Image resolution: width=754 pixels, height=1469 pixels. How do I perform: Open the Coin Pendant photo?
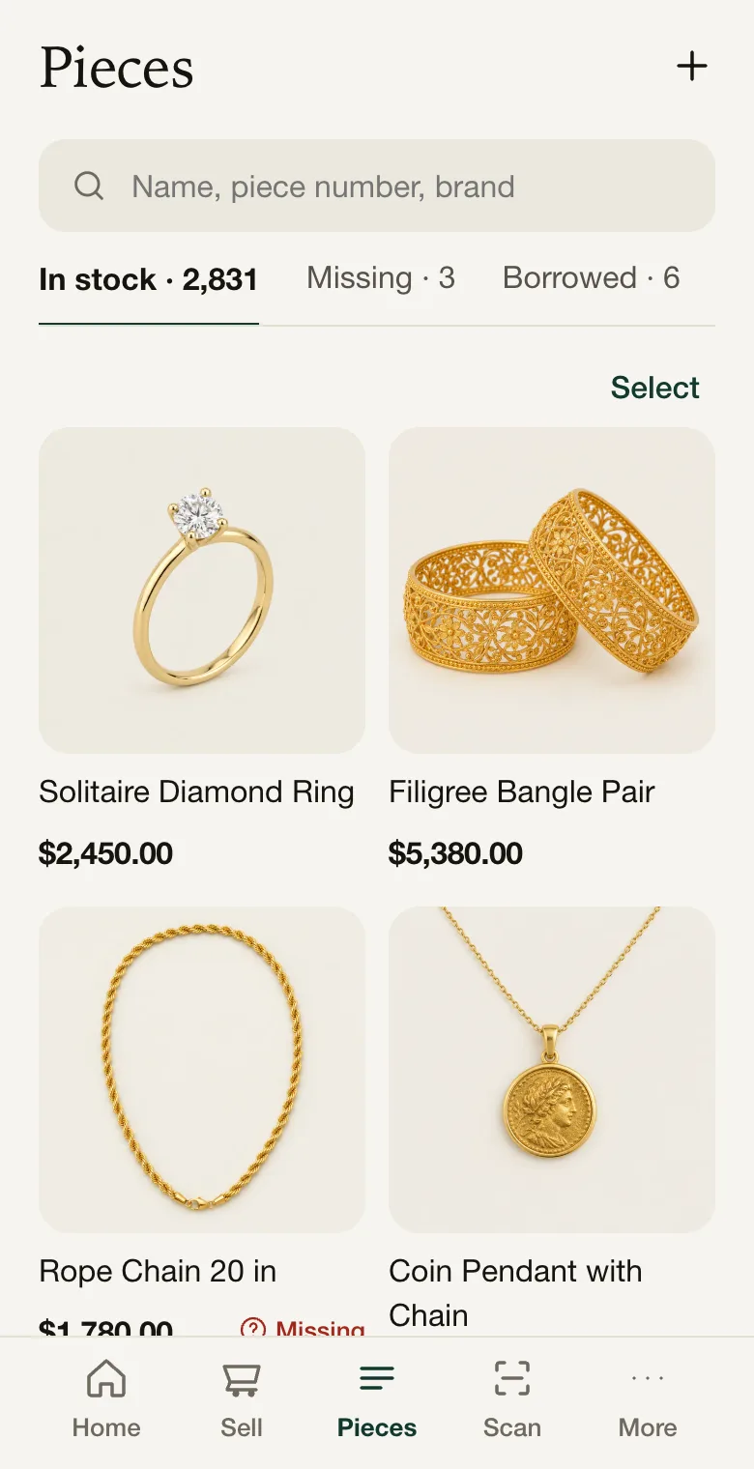pyautogui.click(x=552, y=1070)
